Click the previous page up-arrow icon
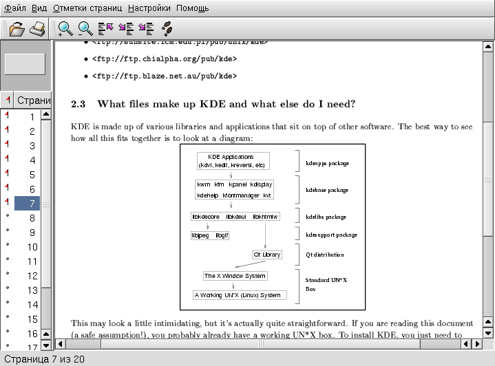Viewport: 495px width, 366px height. (x=105, y=29)
